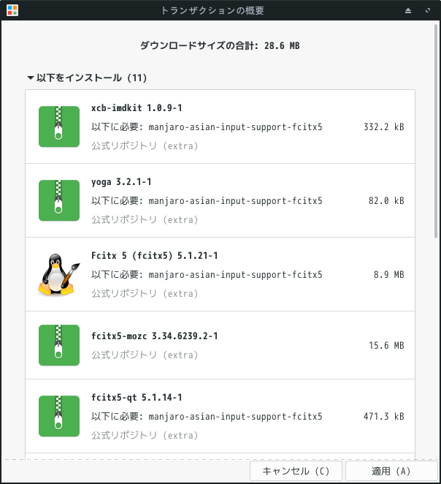441x484 pixels.
Task: Click the 以下に必要 line under yoga
Action: tap(207, 200)
